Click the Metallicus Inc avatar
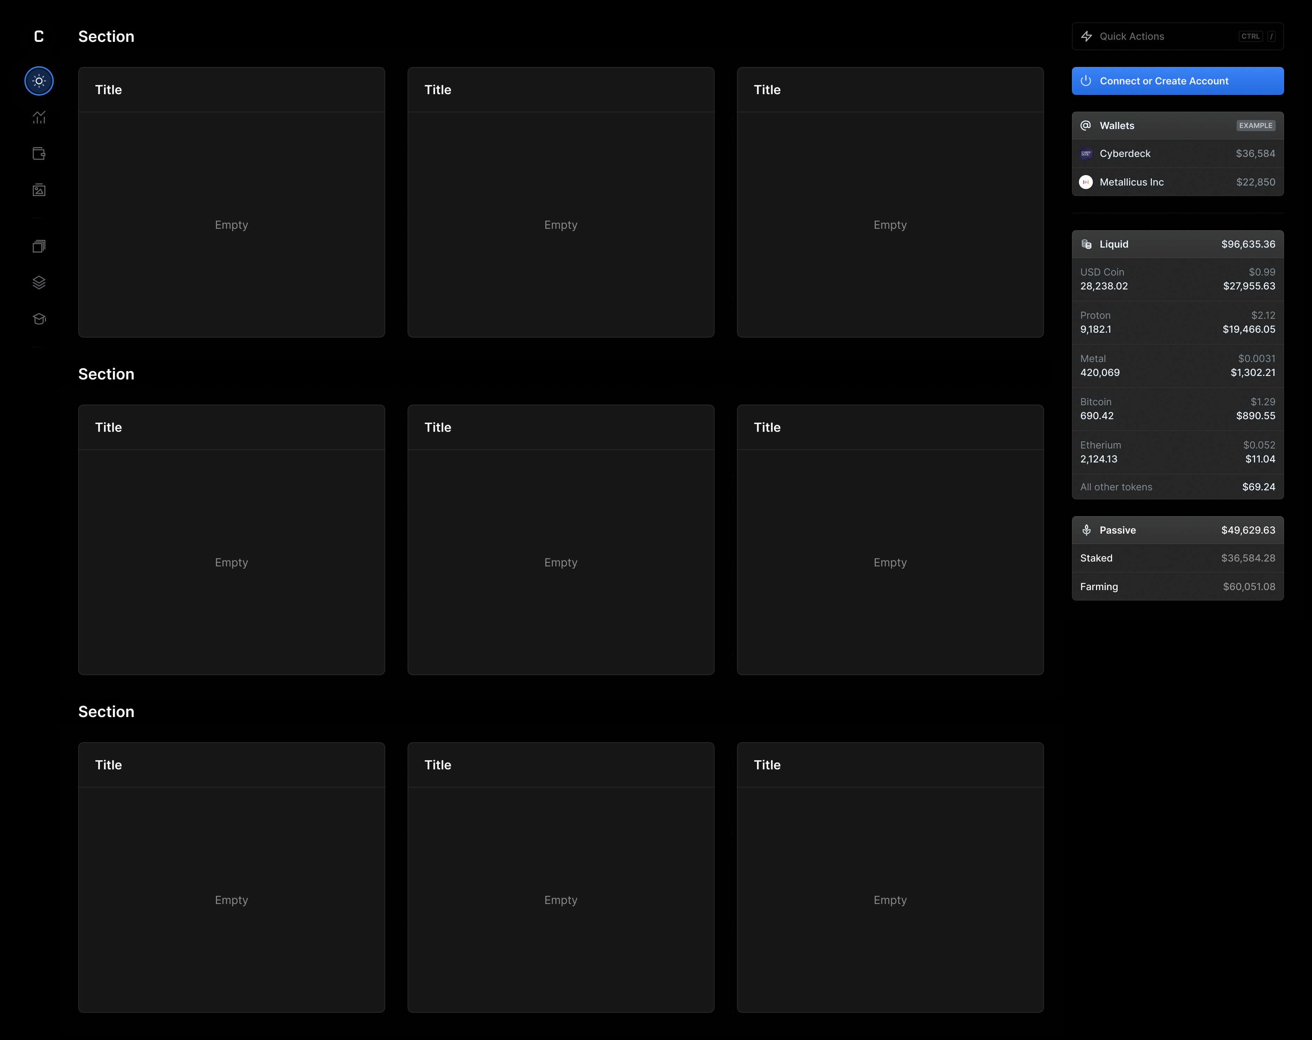 1086,182
